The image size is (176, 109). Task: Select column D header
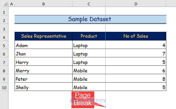coord(136,4)
